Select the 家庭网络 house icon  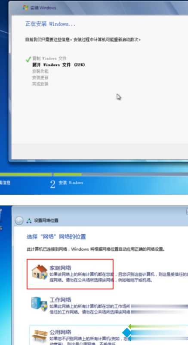pos(40,272)
